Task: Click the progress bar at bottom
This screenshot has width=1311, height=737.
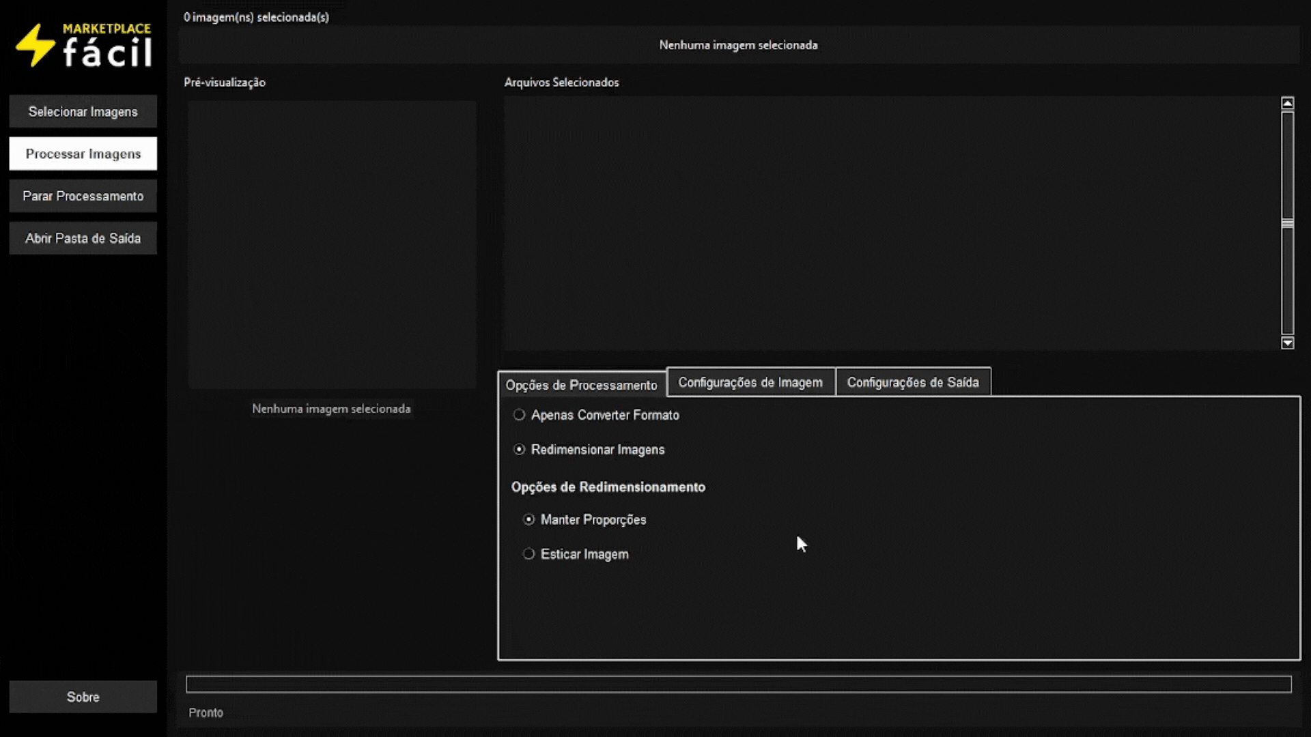Action: pyautogui.click(x=739, y=684)
